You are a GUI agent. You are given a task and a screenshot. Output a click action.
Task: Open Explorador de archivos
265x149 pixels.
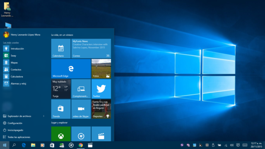19,116
